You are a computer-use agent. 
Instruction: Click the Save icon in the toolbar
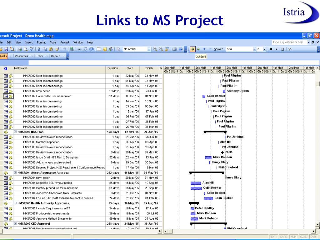[6, 49]
